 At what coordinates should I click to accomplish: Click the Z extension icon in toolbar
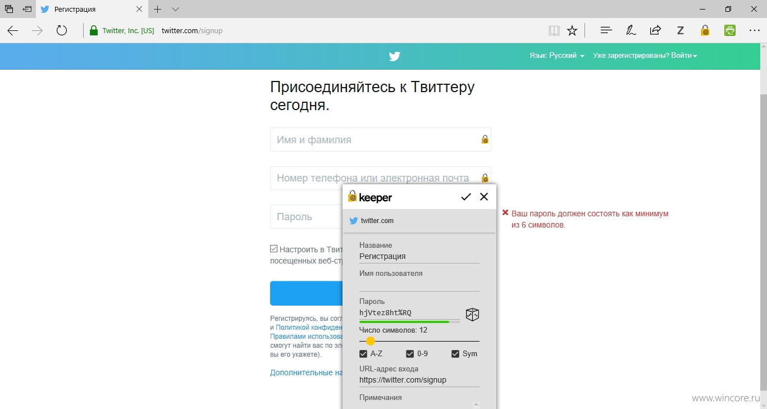(x=680, y=30)
